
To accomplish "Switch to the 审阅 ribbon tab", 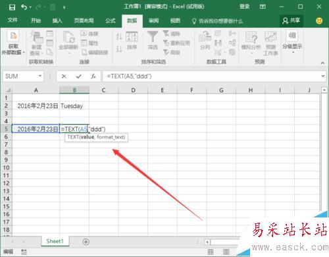I will point(153,20).
